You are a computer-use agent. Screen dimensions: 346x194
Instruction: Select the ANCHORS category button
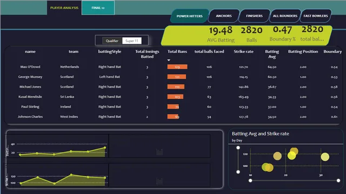tap(224, 16)
